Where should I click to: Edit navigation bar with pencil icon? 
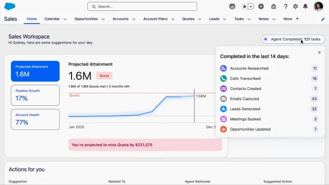pyautogui.click(x=323, y=19)
